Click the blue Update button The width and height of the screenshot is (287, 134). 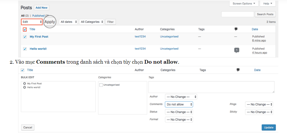tap(269, 127)
